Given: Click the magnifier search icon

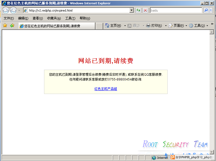Looking at the screenshot, I should tap(206, 10).
